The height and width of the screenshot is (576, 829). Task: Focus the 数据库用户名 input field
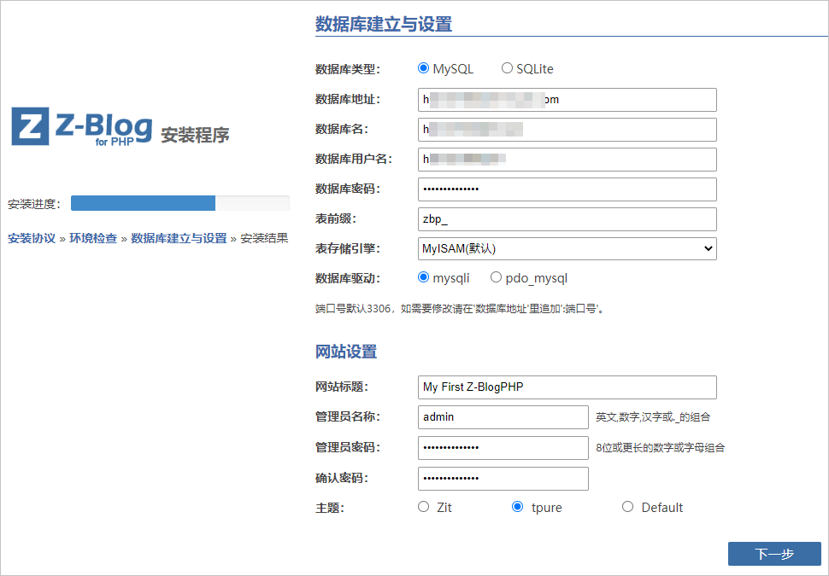coord(567,160)
